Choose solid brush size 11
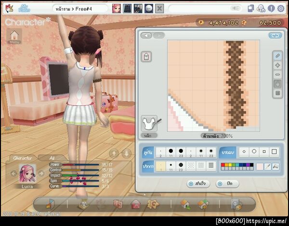This screenshot has width=289, height=226. pyautogui.click(x=171, y=152)
